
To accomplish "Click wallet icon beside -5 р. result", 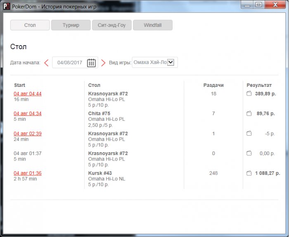I will pos(249,133).
